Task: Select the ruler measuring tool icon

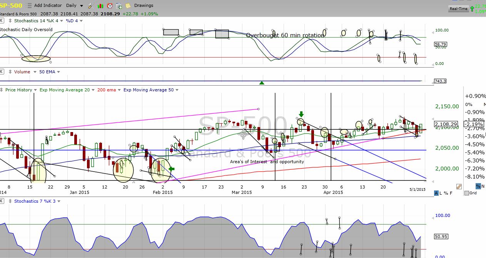Action: 459,187
